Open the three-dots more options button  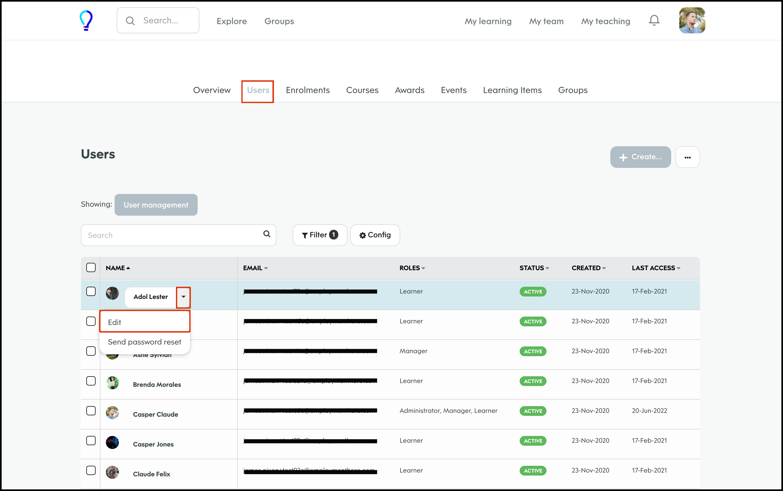tap(687, 157)
